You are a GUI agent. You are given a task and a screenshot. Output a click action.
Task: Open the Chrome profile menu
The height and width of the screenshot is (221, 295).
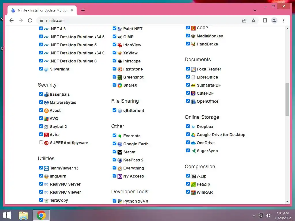click(274, 20)
